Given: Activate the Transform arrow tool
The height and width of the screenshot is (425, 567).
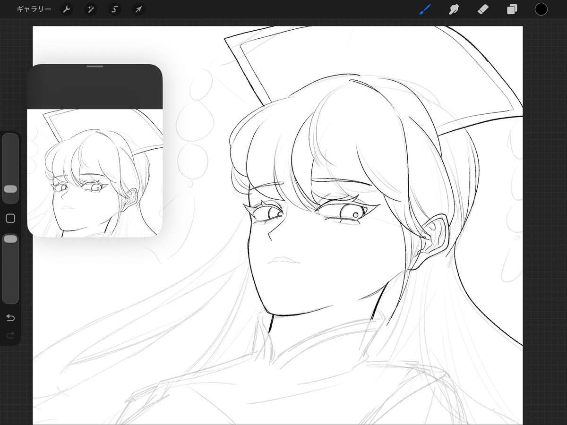Looking at the screenshot, I should [138, 9].
